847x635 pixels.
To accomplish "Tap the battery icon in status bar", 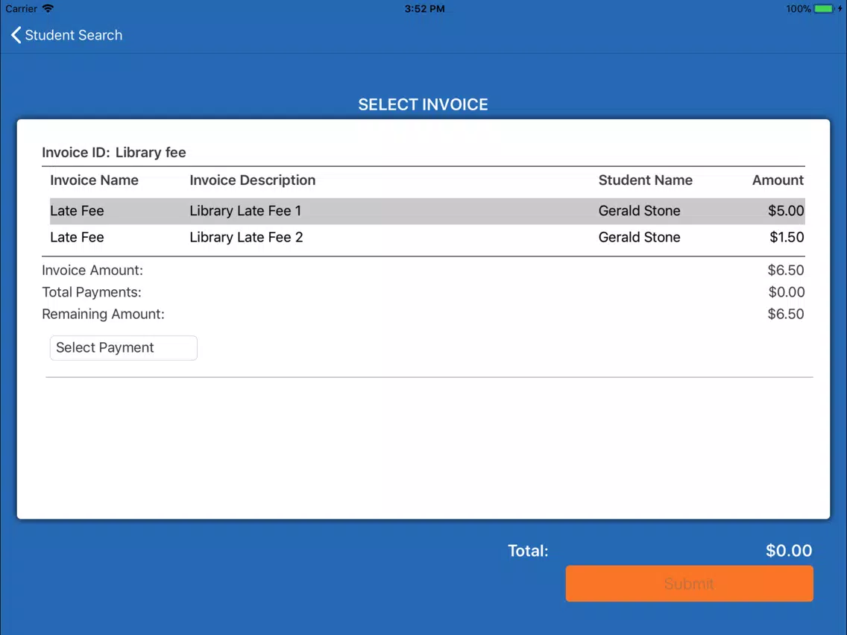I will (x=825, y=9).
